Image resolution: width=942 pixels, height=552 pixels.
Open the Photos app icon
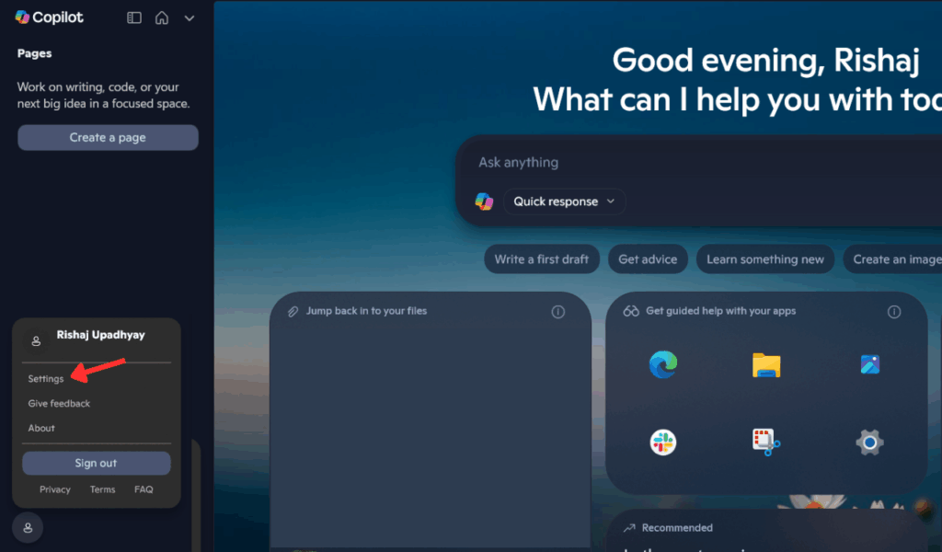coord(869,364)
